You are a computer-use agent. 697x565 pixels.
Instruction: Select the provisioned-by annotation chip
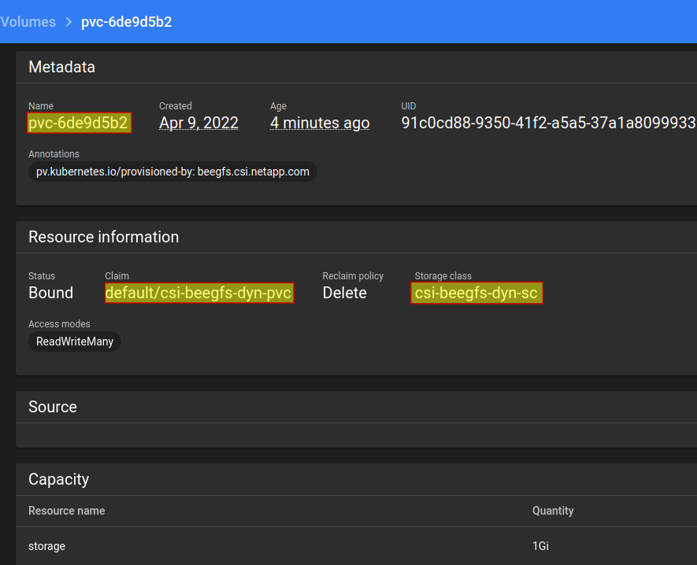point(172,172)
